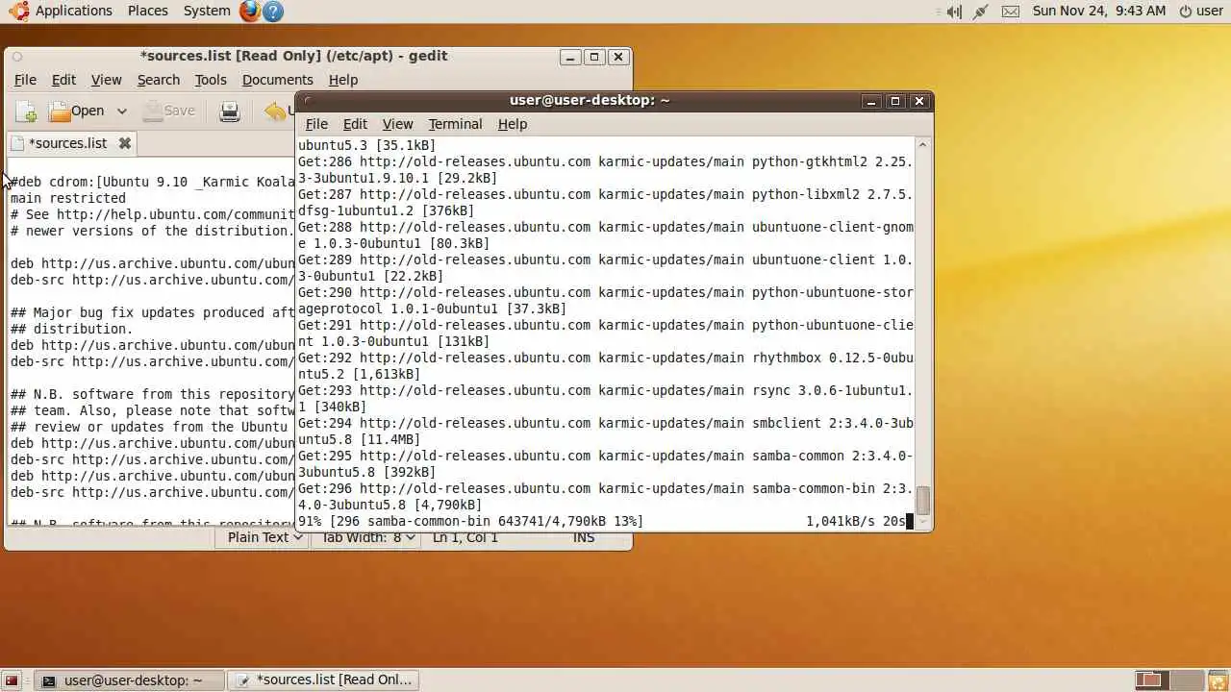
Task: Click the 'Get:294' smbclient line
Action: click(605, 424)
